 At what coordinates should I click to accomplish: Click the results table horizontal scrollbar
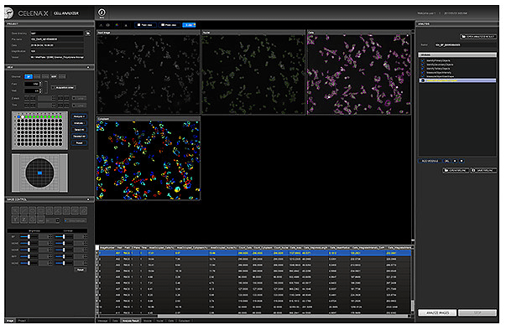point(282,316)
